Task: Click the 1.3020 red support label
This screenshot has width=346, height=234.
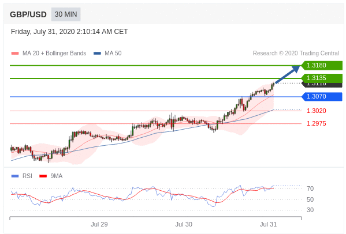Action: click(x=316, y=111)
